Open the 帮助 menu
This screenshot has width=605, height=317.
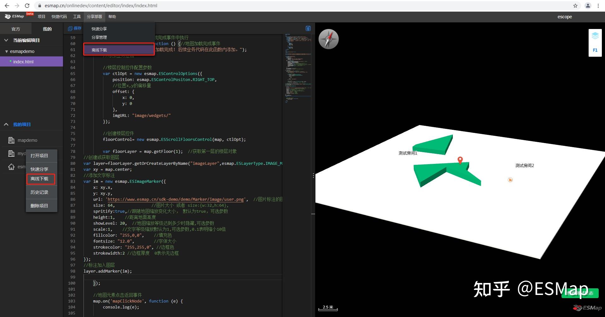pyautogui.click(x=112, y=17)
